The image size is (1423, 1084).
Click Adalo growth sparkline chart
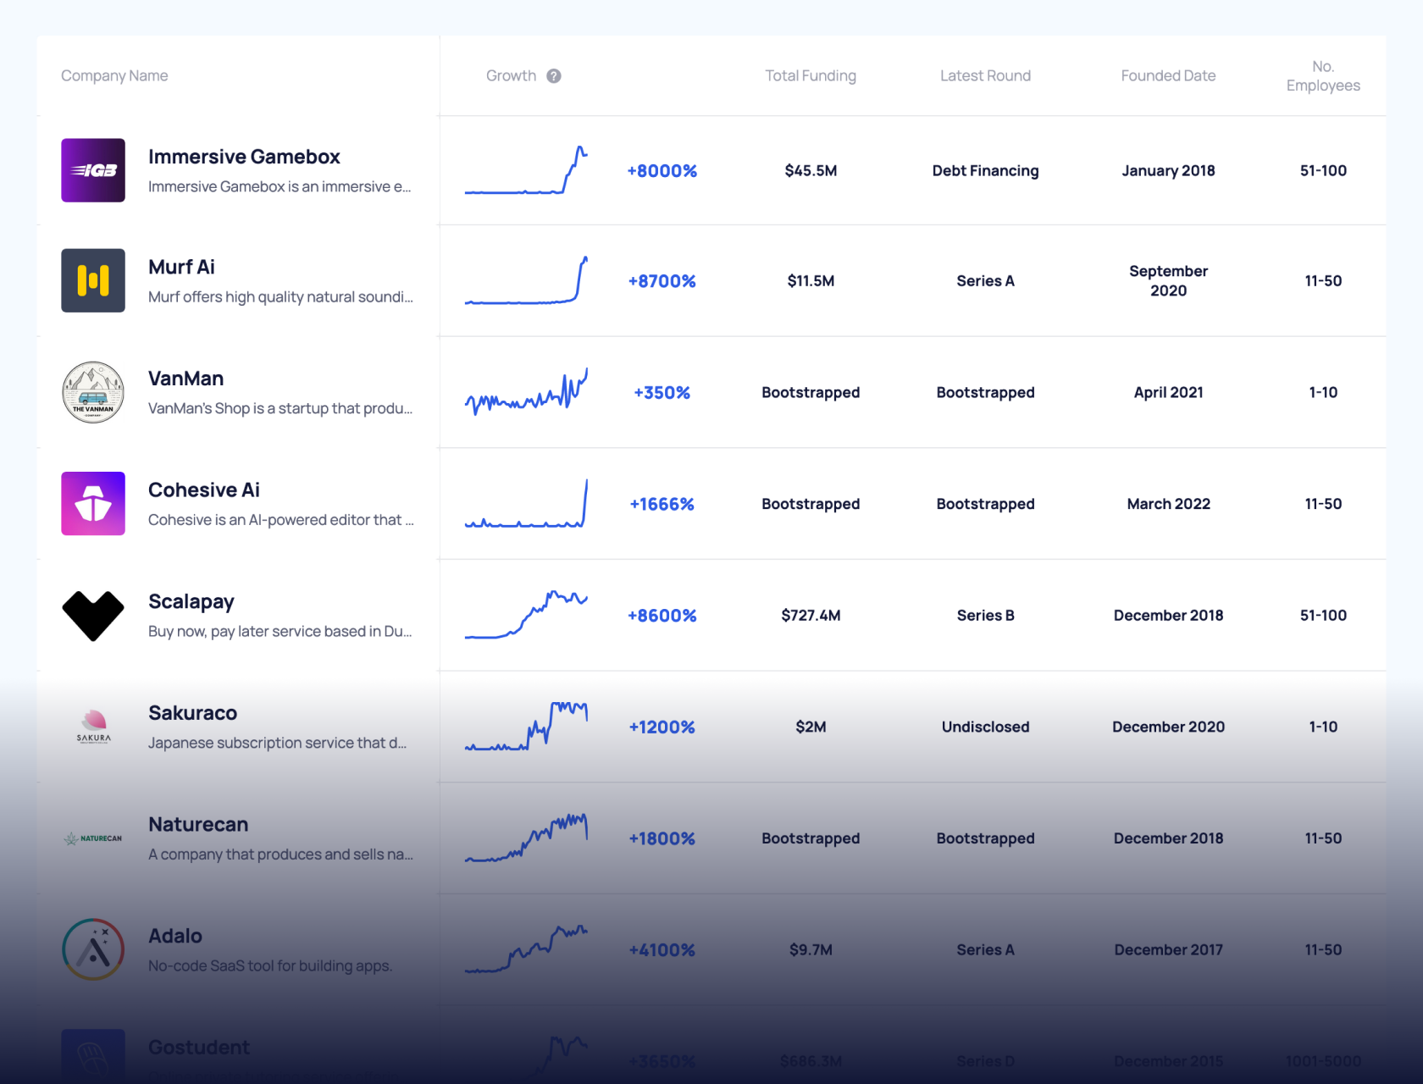click(526, 949)
